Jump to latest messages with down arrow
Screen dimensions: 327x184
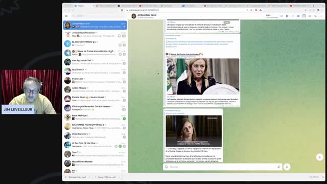coord(319,157)
